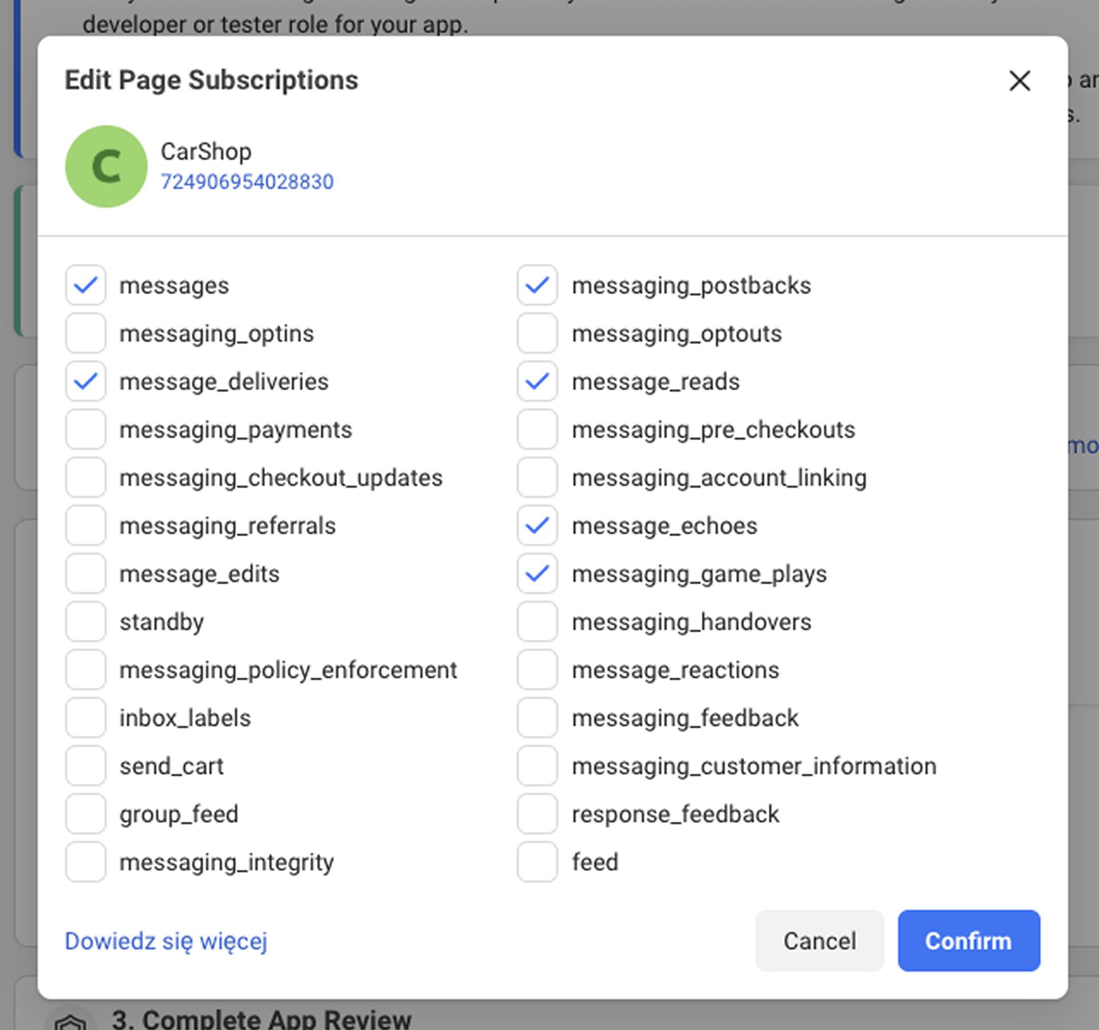Close the Edit Page Subscriptions dialog
This screenshot has height=1030, width=1099.
1019,81
